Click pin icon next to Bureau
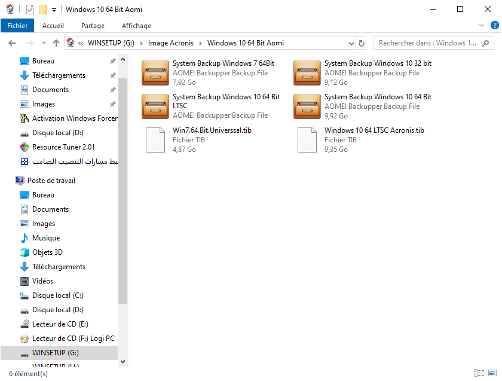The width and height of the screenshot is (502, 381). coord(113,61)
